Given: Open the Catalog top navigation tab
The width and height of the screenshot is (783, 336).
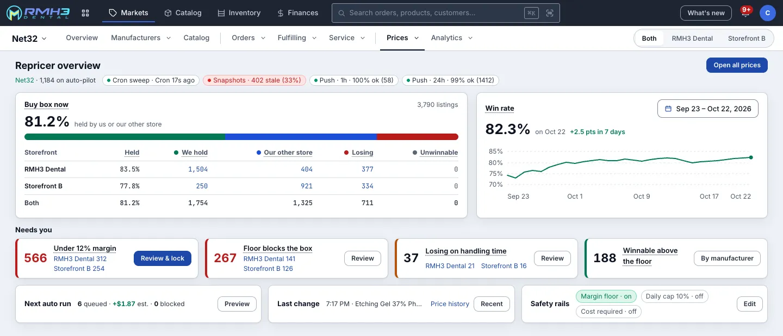Looking at the screenshot, I should point(183,13).
